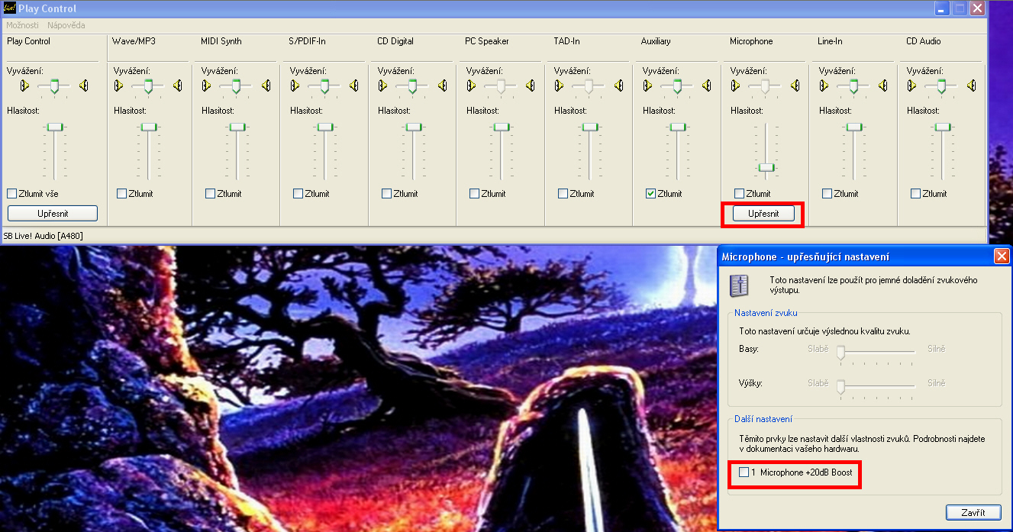This screenshot has width=1013, height=532.
Task: Click Wave/MP3 volume slider thumb
Action: point(149,127)
